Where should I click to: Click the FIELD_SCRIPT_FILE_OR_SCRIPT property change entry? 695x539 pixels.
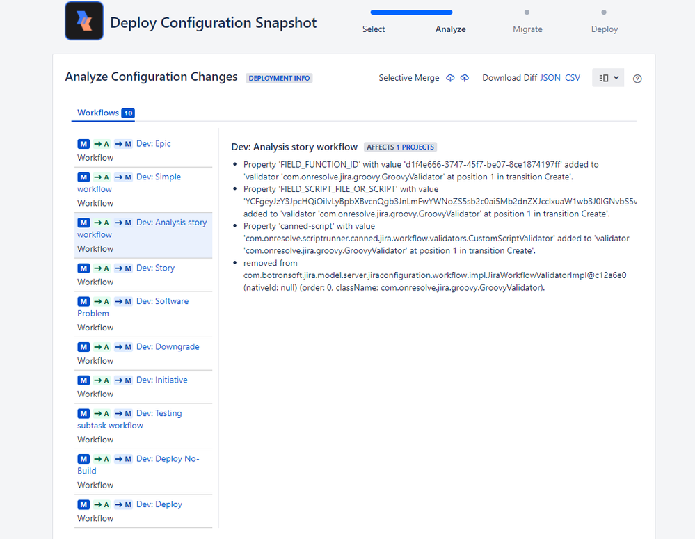click(440, 201)
